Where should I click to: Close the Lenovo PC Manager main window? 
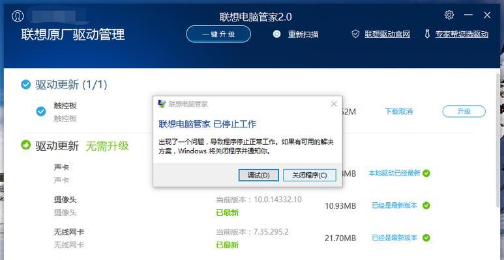(487, 15)
